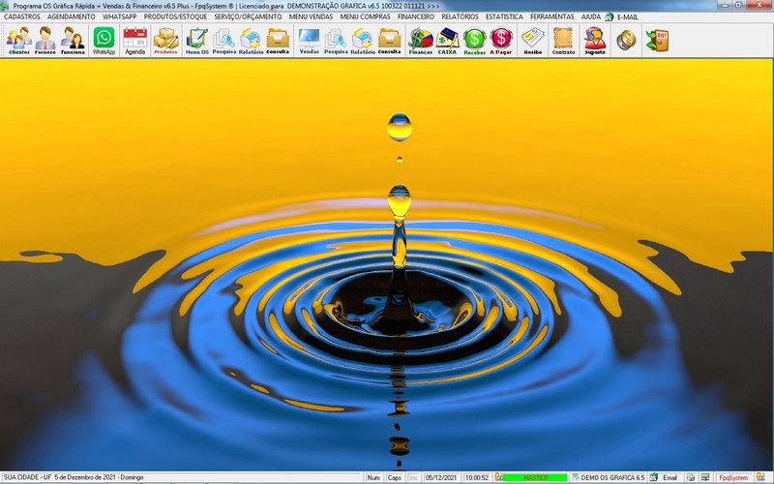Open the green Receber icon

pyautogui.click(x=474, y=41)
